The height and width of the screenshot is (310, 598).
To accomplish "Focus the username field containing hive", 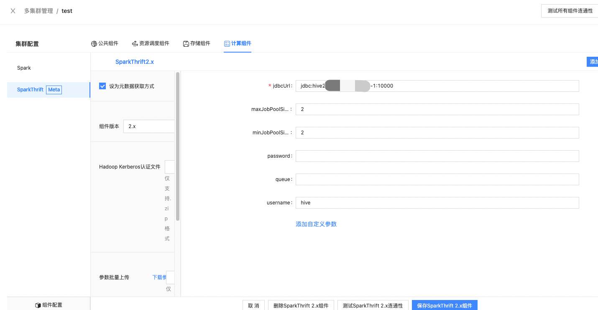I will click(x=437, y=203).
